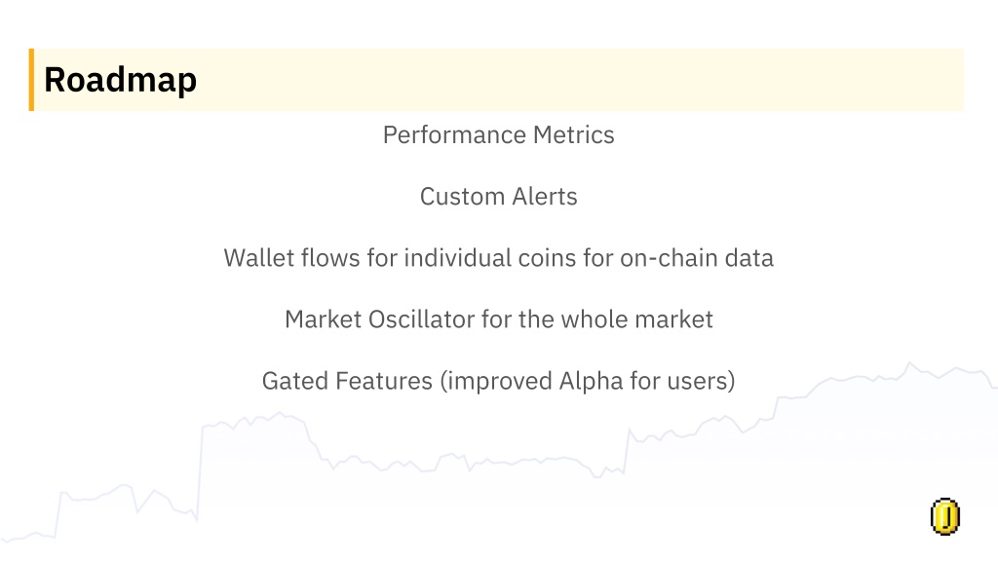Click the word Alerts
Viewport: 998px width, 561px height.
(544, 197)
